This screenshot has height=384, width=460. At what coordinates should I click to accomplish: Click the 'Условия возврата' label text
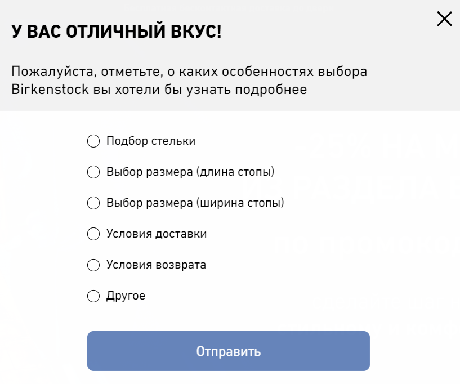(156, 265)
